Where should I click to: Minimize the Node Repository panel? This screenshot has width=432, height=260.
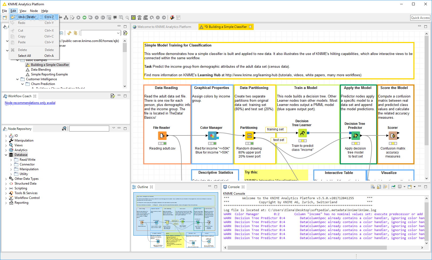[x=119, y=128]
